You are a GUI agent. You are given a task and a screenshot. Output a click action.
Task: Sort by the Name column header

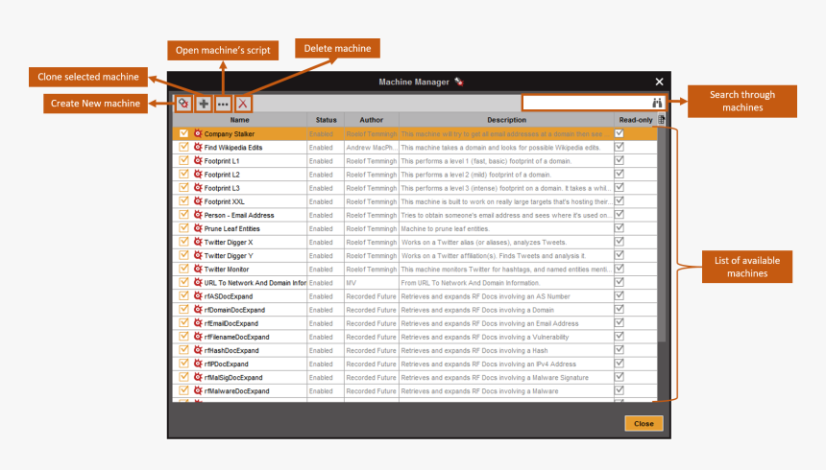[240, 120]
